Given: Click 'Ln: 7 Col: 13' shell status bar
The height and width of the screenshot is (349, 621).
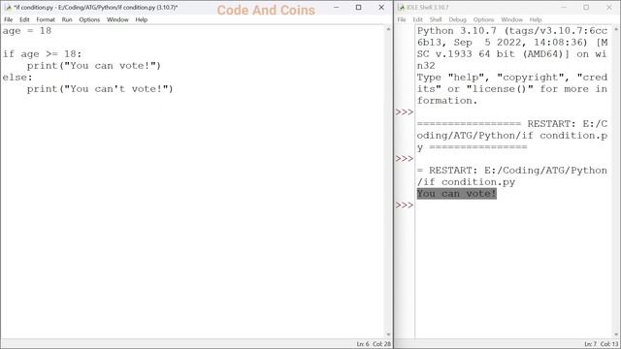Looking at the screenshot, I should click(x=602, y=344).
